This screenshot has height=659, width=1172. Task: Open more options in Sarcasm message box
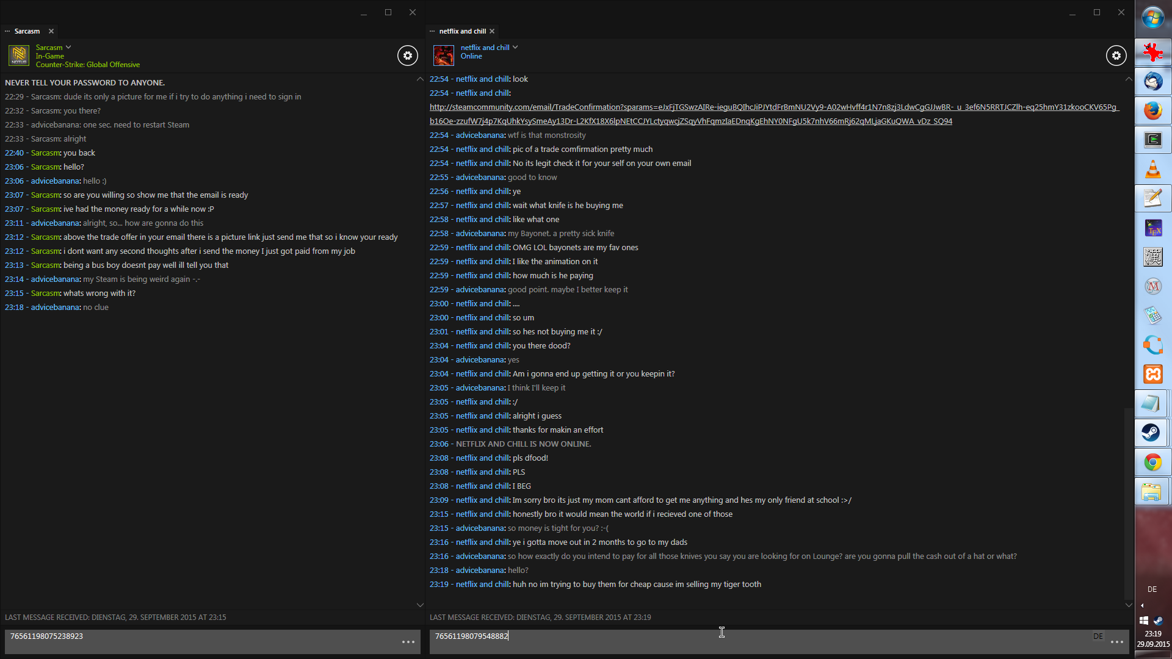(408, 642)
